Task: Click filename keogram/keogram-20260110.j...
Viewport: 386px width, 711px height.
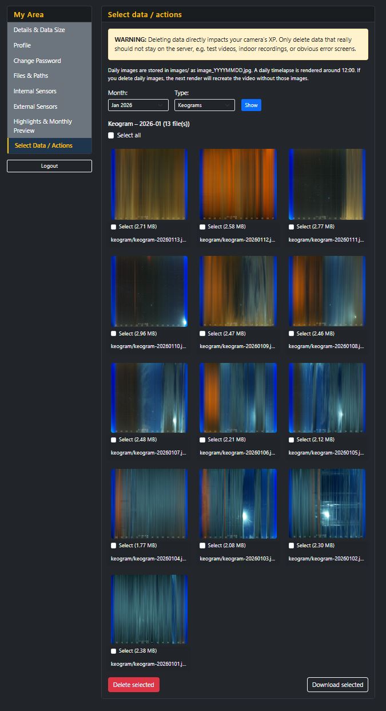Action: [x=149, y=346]
